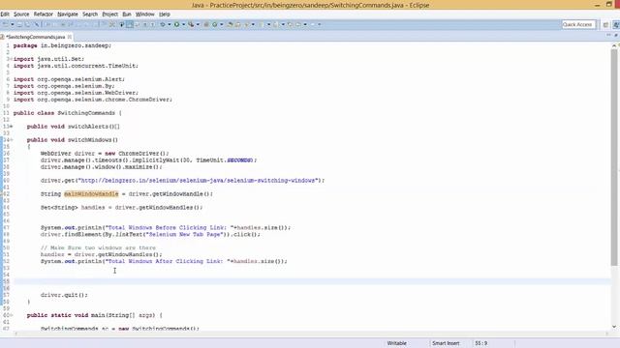Open the Search menu

click(90, 14)
